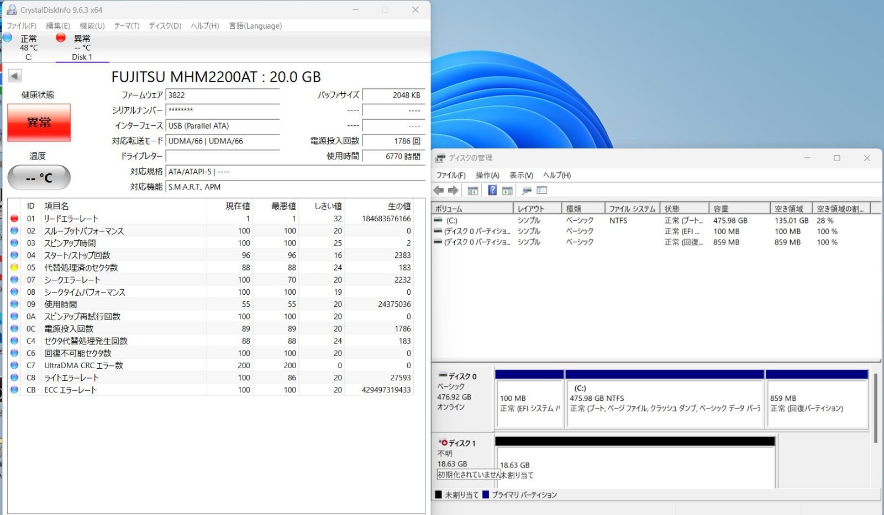The width and height of the screenshot is (884, 515).
Task: Click the interface field USB (Parallel ATA)
Action: pos(223,126)
